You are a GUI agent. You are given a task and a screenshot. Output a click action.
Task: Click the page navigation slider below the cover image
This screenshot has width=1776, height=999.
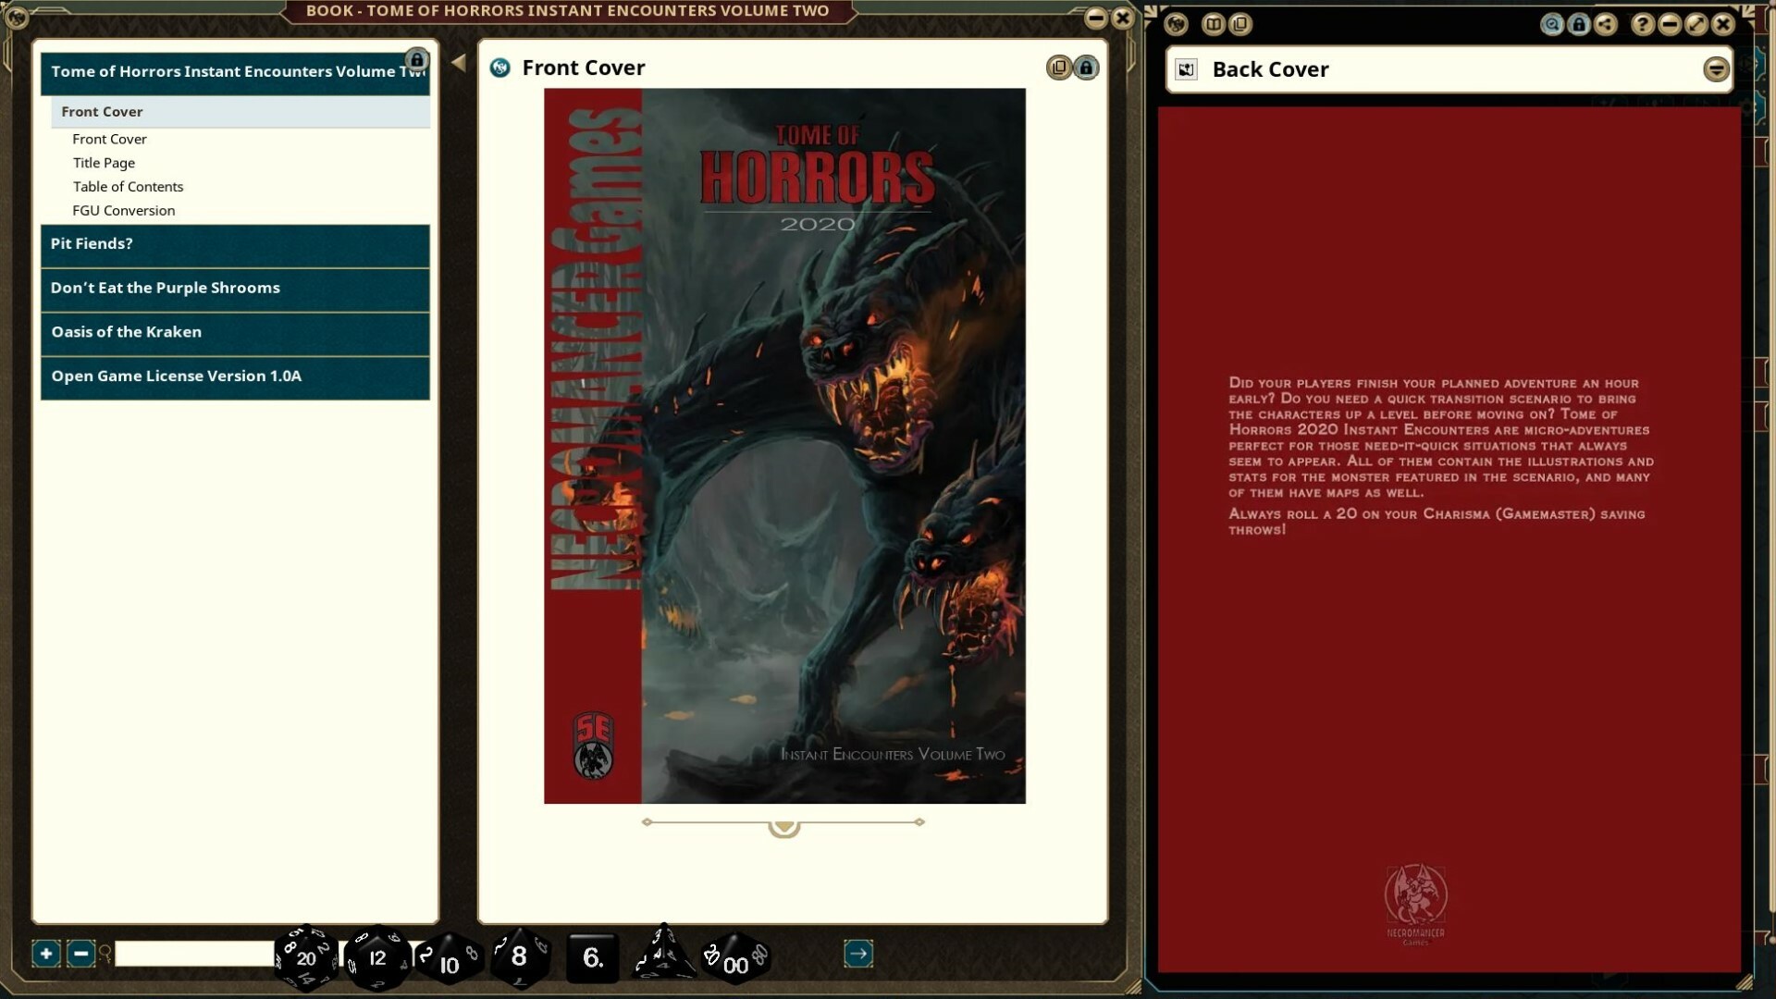click(x=783, y=826)
